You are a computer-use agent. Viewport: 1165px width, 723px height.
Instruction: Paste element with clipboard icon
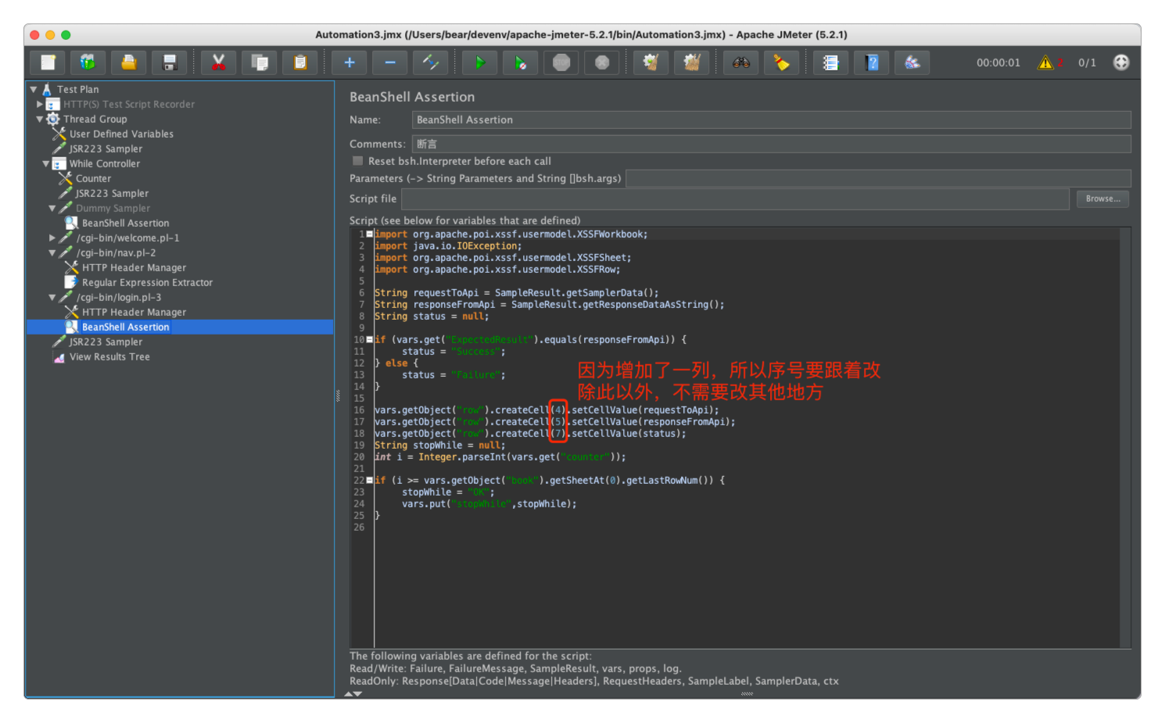click(x=300, y=63)
